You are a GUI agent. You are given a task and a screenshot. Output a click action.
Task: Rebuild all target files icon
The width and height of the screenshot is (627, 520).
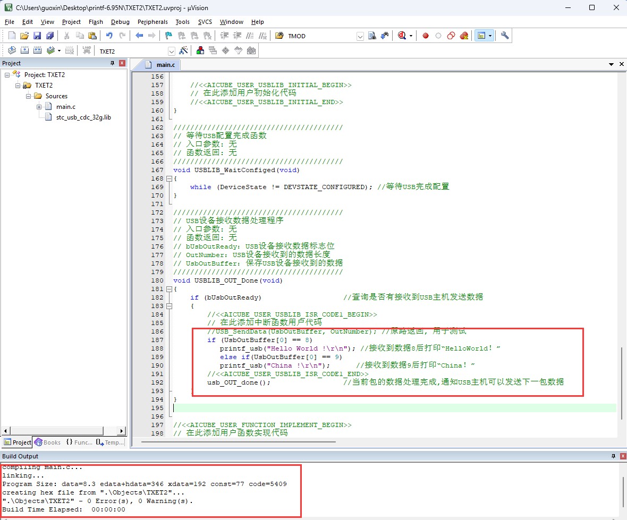37,50
